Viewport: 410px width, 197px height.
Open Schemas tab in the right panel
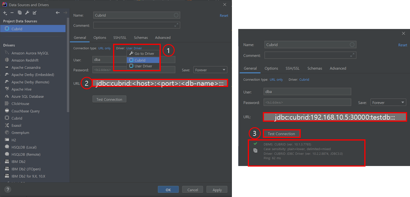point(315,68)
